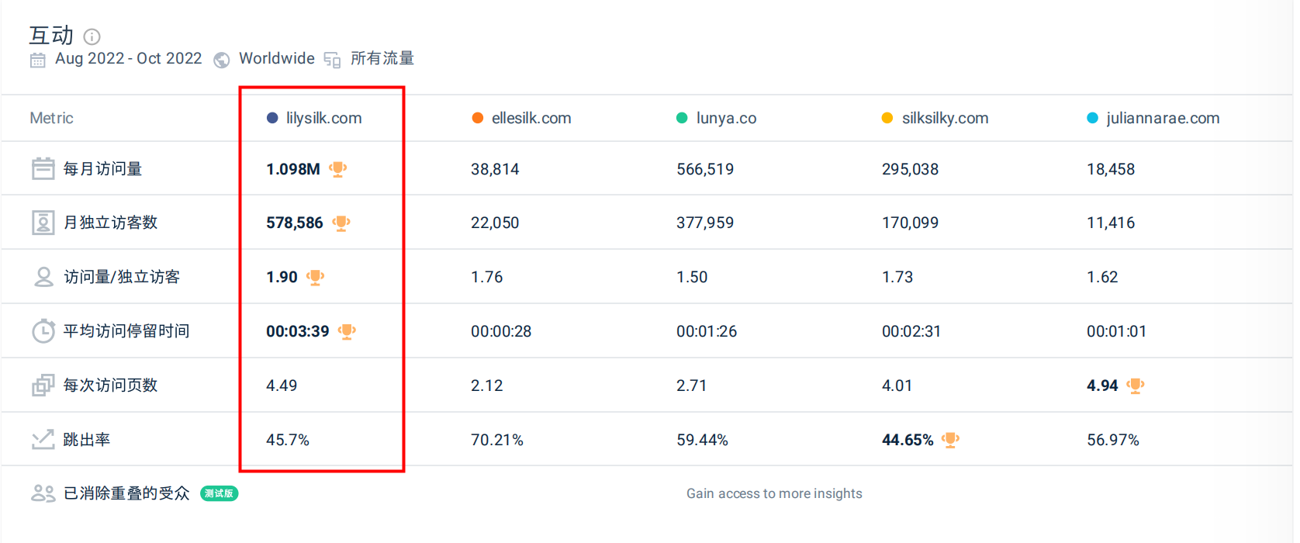Click the 访问量/独立访客 row label
This screenshot has width=1300, height=543.
[122, 277]
